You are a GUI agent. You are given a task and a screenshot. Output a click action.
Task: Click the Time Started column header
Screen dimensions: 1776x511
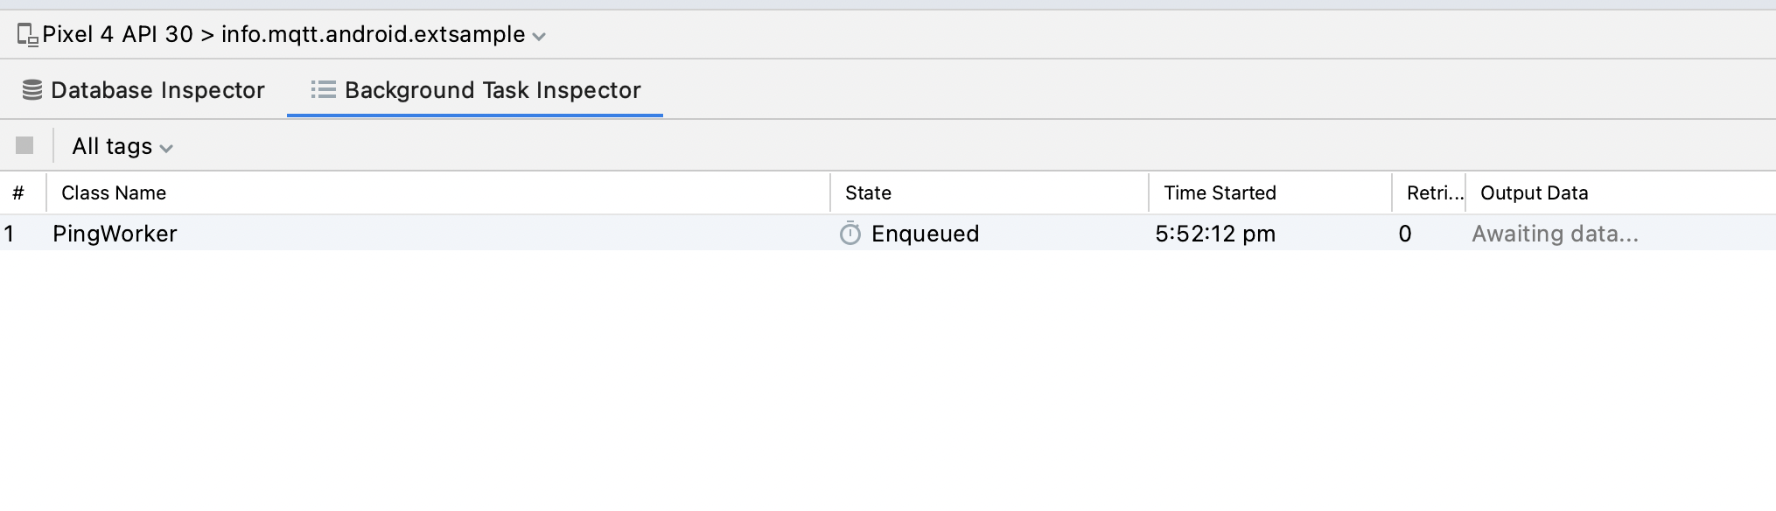pos(1220,192)
